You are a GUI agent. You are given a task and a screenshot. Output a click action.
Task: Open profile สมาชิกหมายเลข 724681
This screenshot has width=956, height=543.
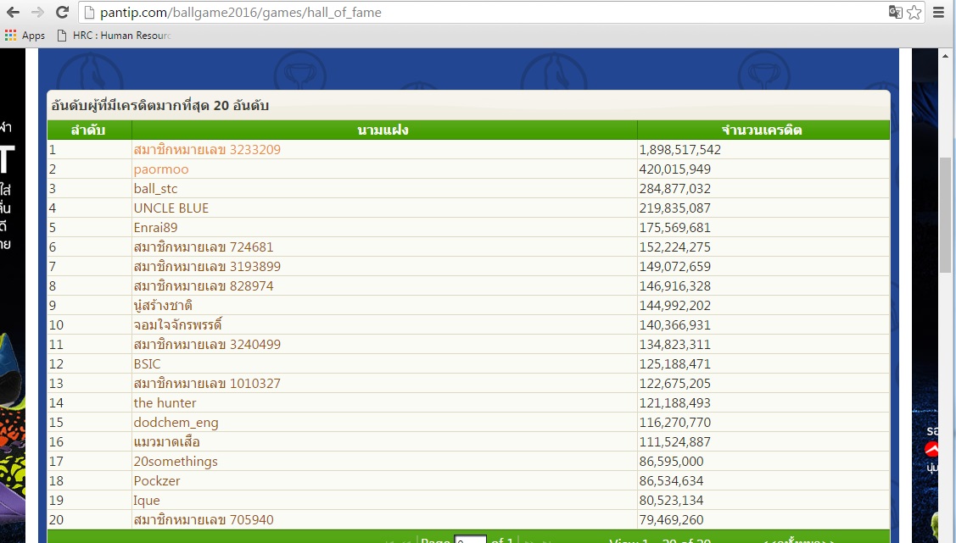204,247
